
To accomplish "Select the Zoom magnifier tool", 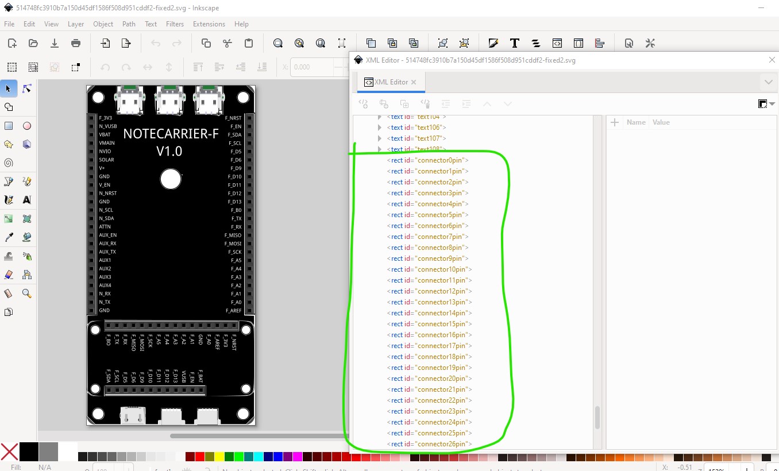I will (x=27, y=294).
